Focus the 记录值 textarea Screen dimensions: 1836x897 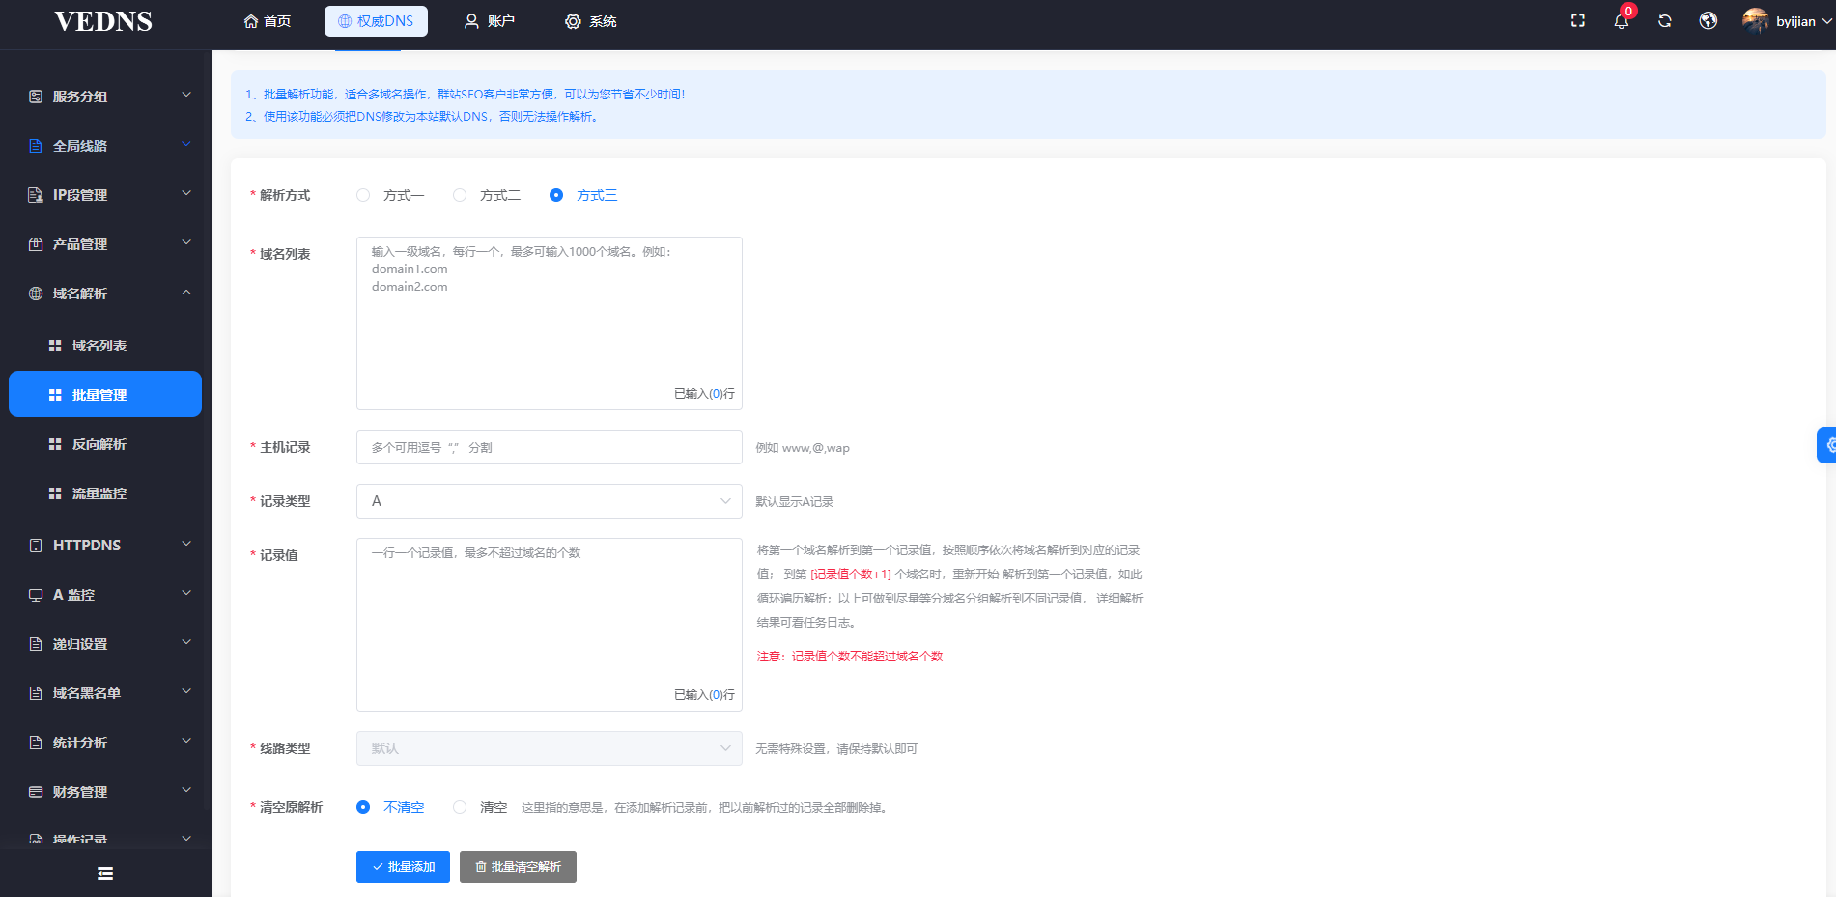[x=550, y=625]
